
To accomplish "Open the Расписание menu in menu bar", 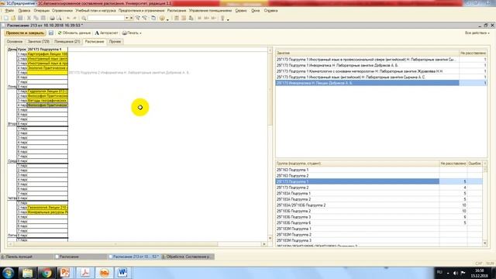I will (177, 10).
